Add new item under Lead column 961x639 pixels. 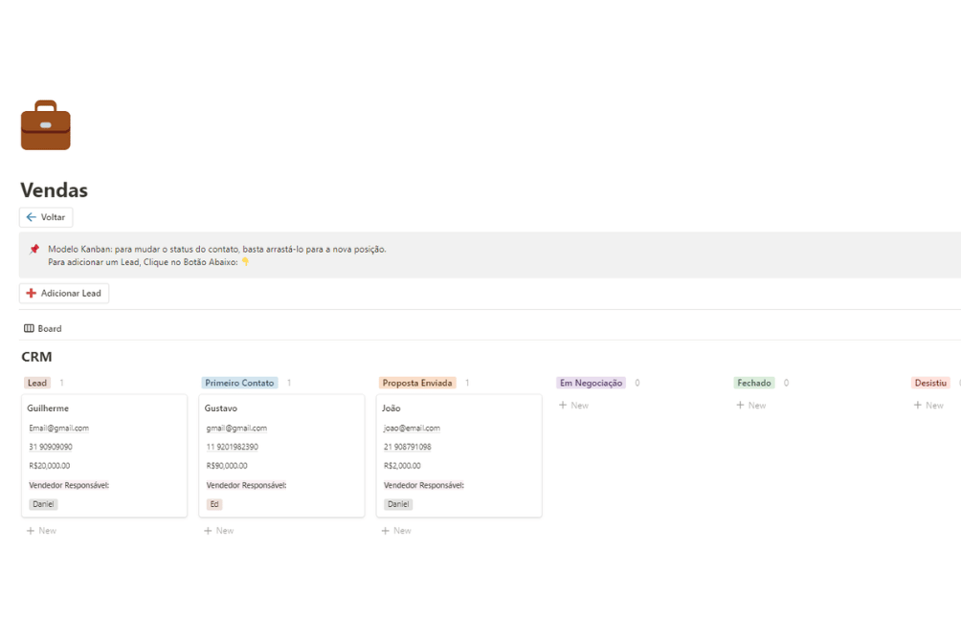(41, 531)
